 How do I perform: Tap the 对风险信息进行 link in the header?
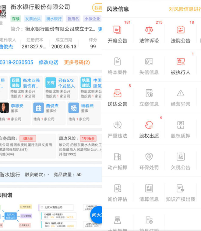point(185,9)
